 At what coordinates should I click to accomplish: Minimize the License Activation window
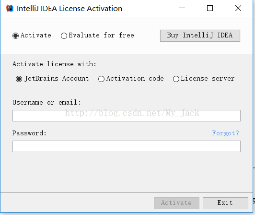(x=182, y=8)
